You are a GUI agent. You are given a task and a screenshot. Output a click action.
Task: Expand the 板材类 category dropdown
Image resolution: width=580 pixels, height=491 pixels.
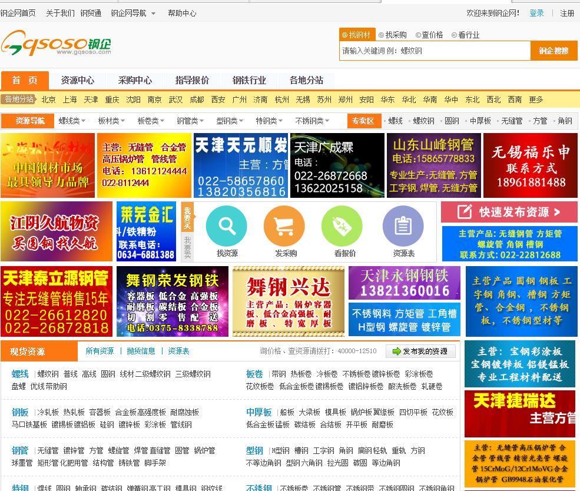tap(111, 121)
